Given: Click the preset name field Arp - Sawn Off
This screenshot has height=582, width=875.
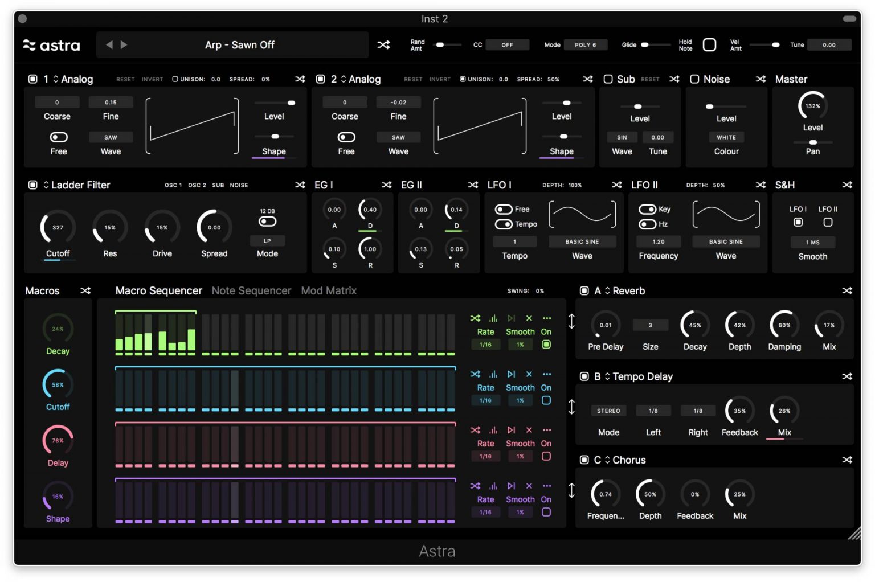Looking at the screenshot, I should click(x=240, y=44).
